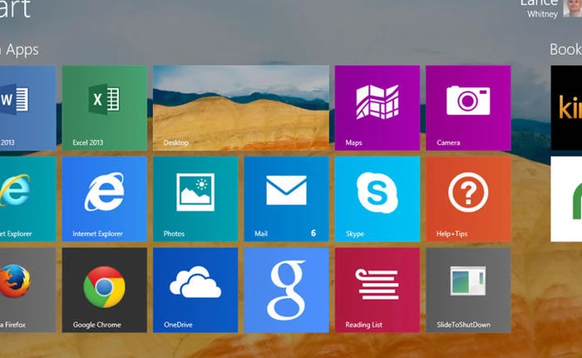Viewport: 582px width, 358px height.
Task: Open the Excel 2013 tile
Action: [x=105, y=107]
